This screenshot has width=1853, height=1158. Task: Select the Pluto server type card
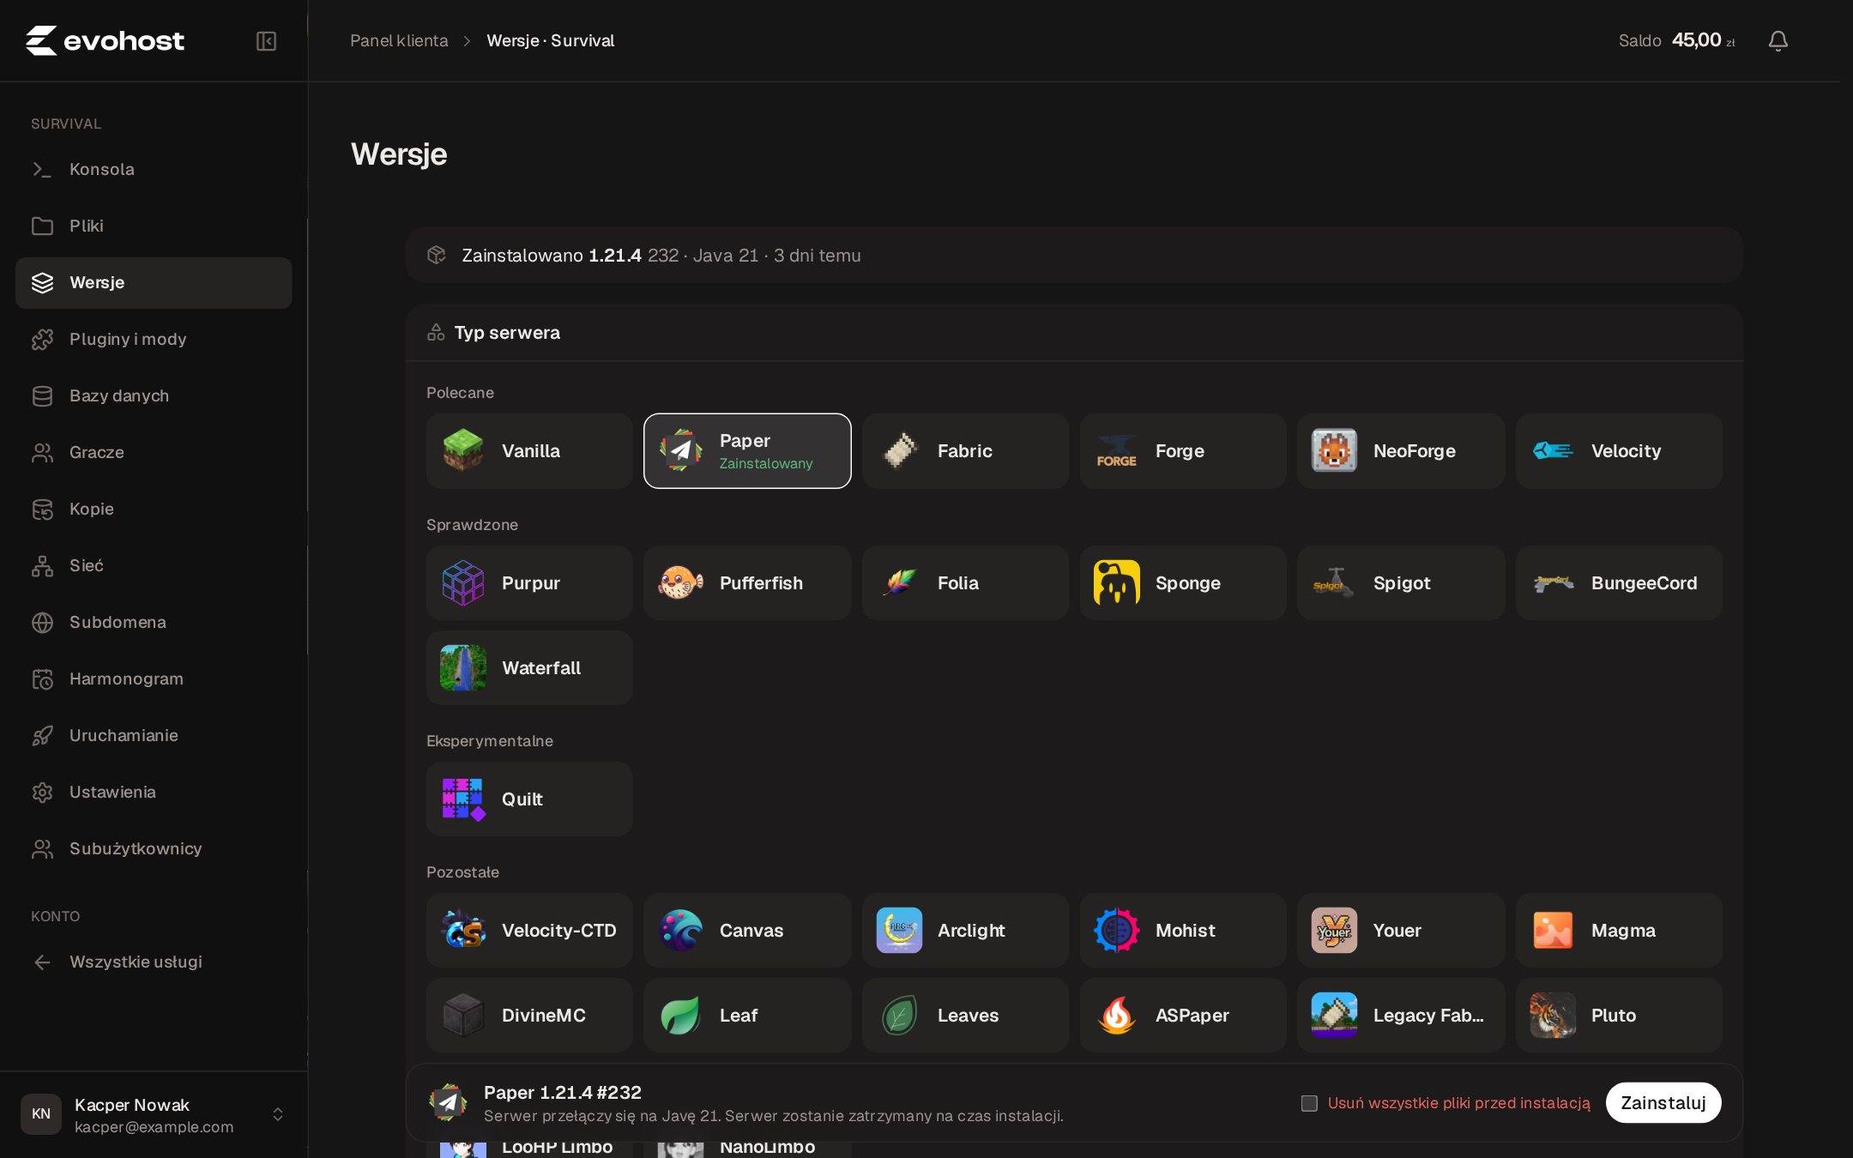(x=1619, y=1016)
